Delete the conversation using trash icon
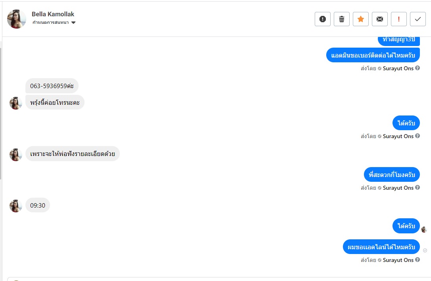The height and width of the screenshot is (281, 431). (342, 19)
